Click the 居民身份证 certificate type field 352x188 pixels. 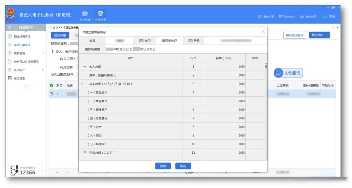169,41
